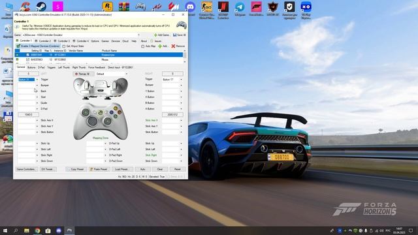
Task: Click the Copy Preset button
Action: [76, 169]
